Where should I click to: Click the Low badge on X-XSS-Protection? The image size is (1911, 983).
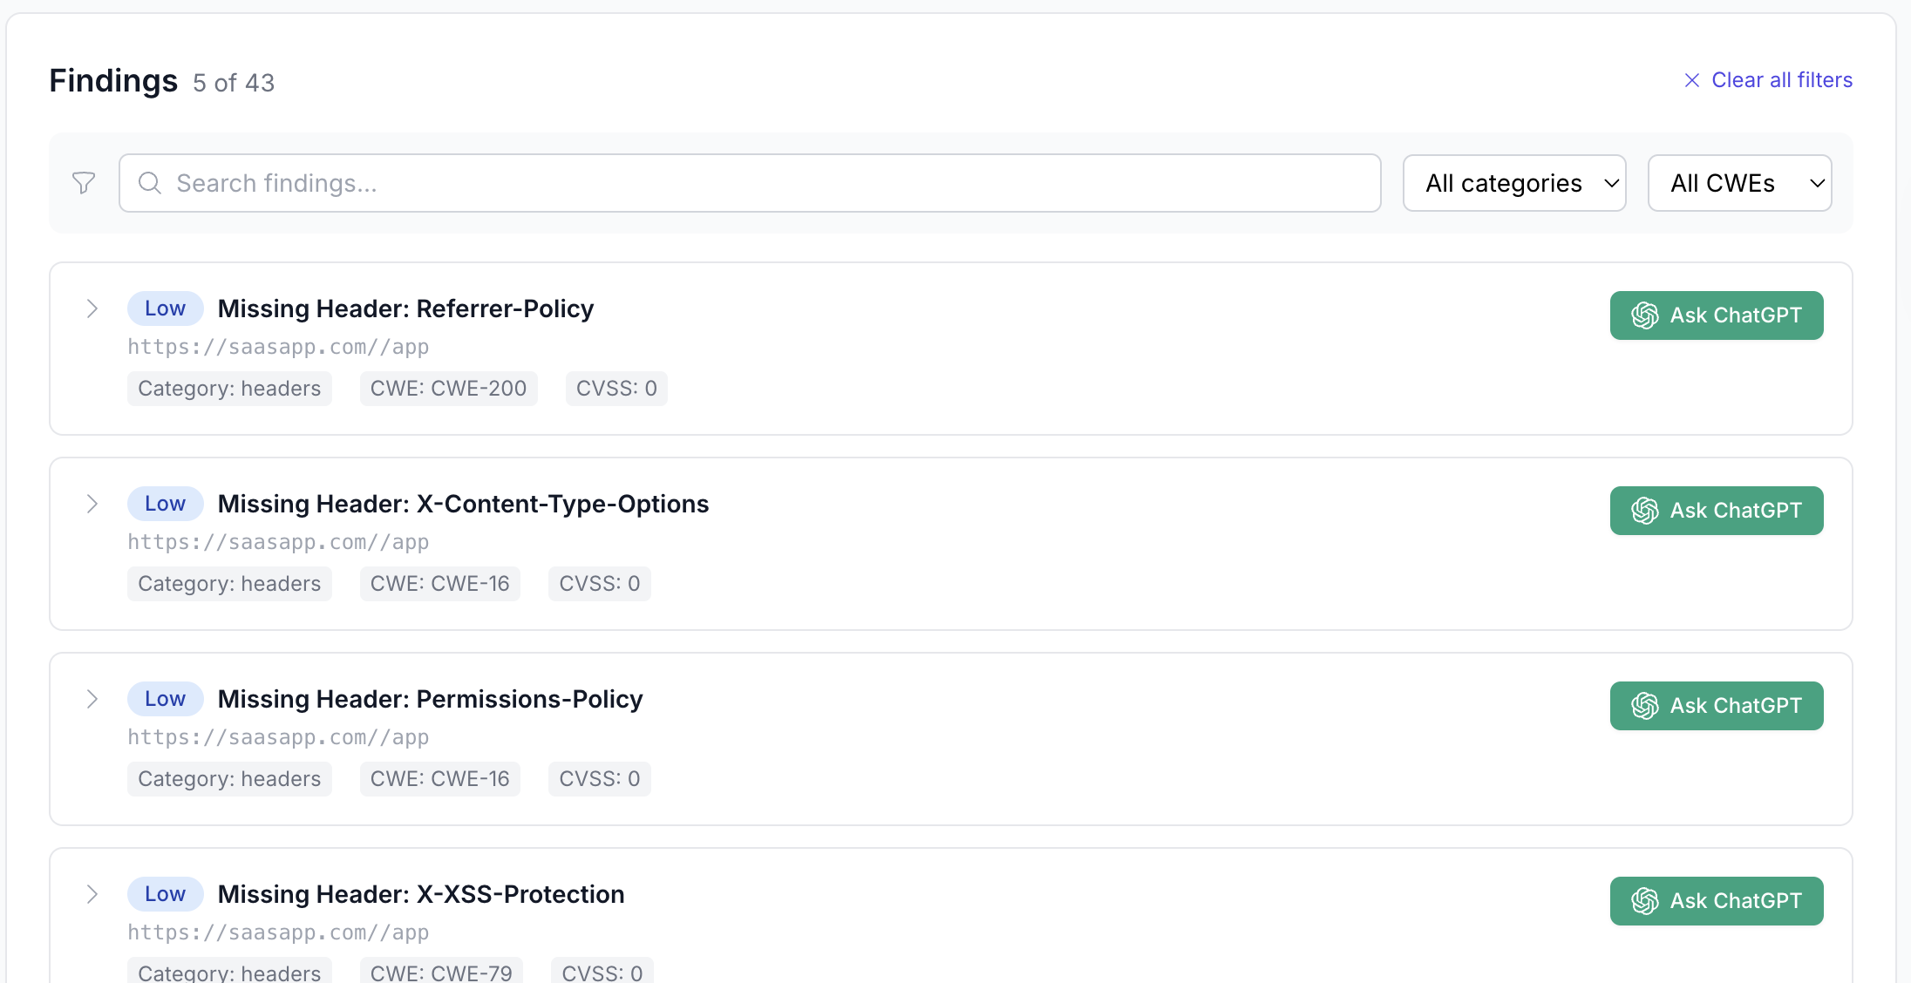(x=166, y=894)
